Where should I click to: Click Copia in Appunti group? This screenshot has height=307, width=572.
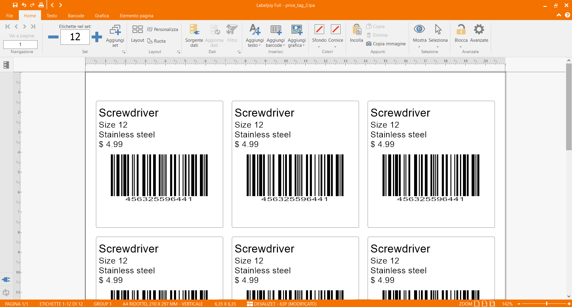(375, 26)
